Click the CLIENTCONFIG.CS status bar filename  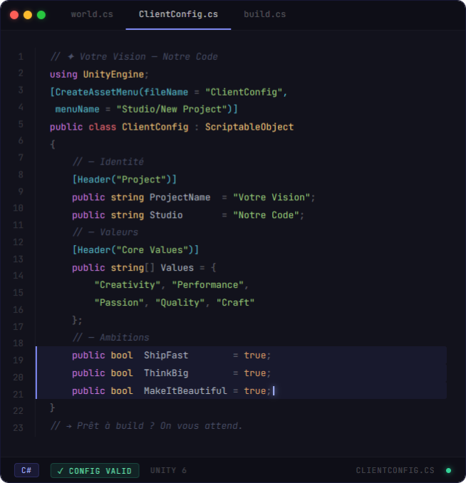[395, 470]
